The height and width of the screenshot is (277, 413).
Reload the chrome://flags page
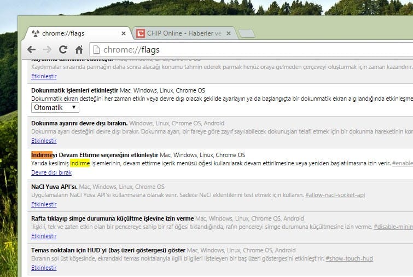[63, 49]
